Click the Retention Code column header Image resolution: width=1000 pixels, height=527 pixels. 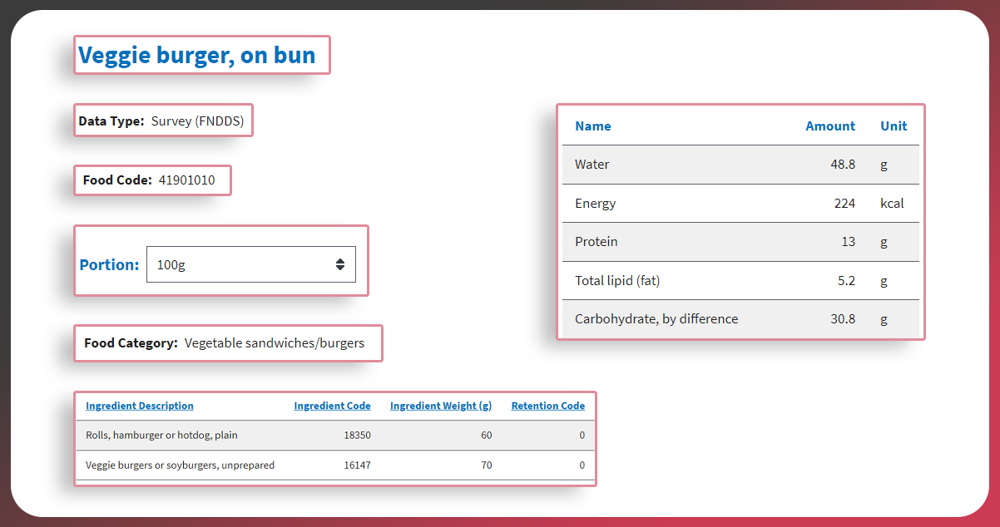tap(547, 406)
